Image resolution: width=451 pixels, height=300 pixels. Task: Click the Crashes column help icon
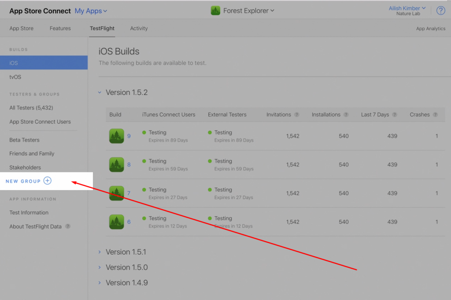coord(435,115)
